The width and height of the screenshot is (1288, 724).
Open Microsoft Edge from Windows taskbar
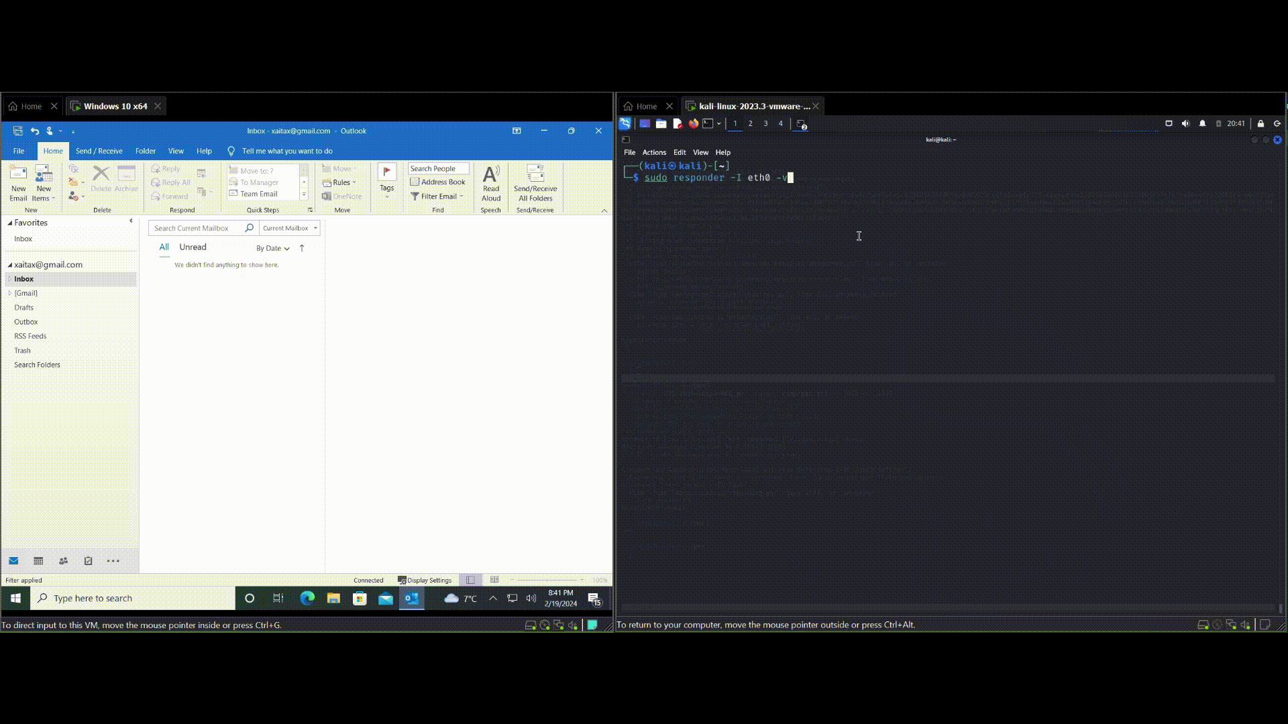pos(307,598)
